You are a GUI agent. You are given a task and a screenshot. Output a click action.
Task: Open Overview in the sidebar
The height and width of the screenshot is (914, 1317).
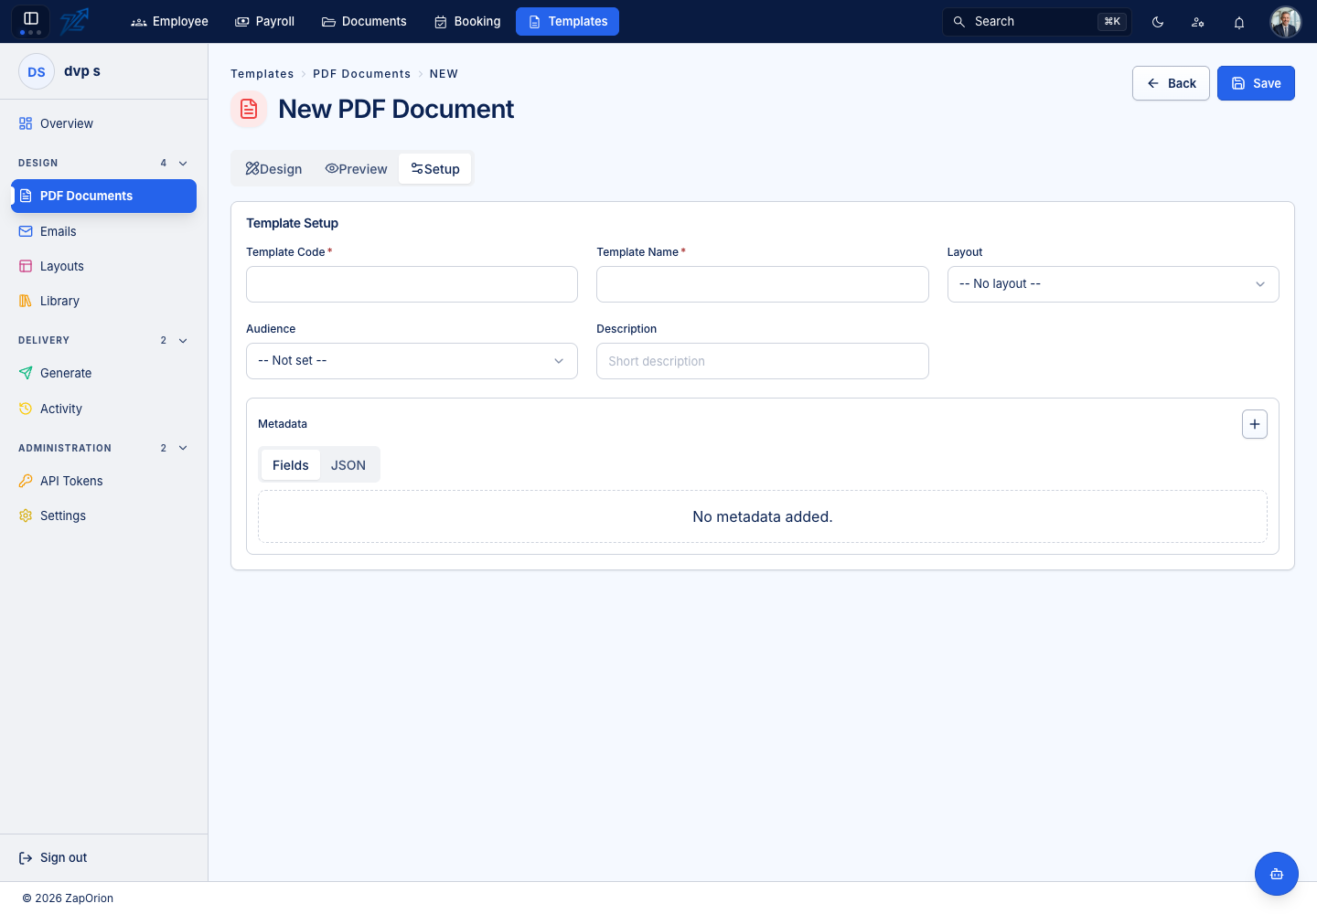point(103,123)
